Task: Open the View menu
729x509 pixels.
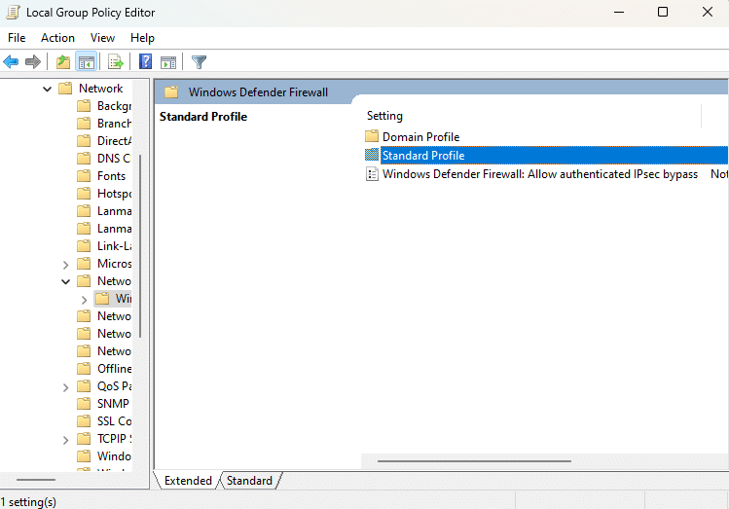Action: point(102,37)
